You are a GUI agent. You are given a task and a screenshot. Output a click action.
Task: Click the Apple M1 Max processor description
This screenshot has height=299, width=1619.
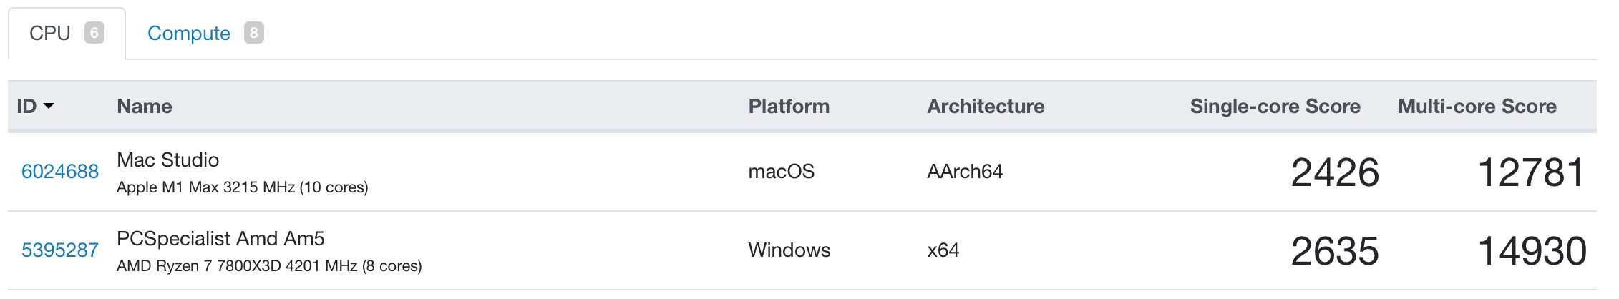coord(243,187)
